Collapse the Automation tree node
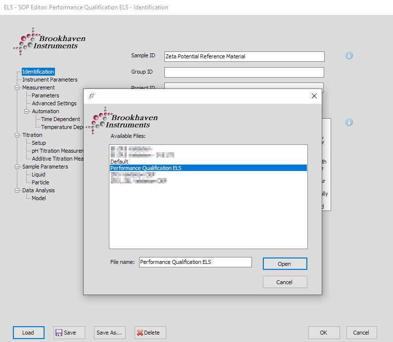This screenshot has height=342, width=393. point(27,111)
